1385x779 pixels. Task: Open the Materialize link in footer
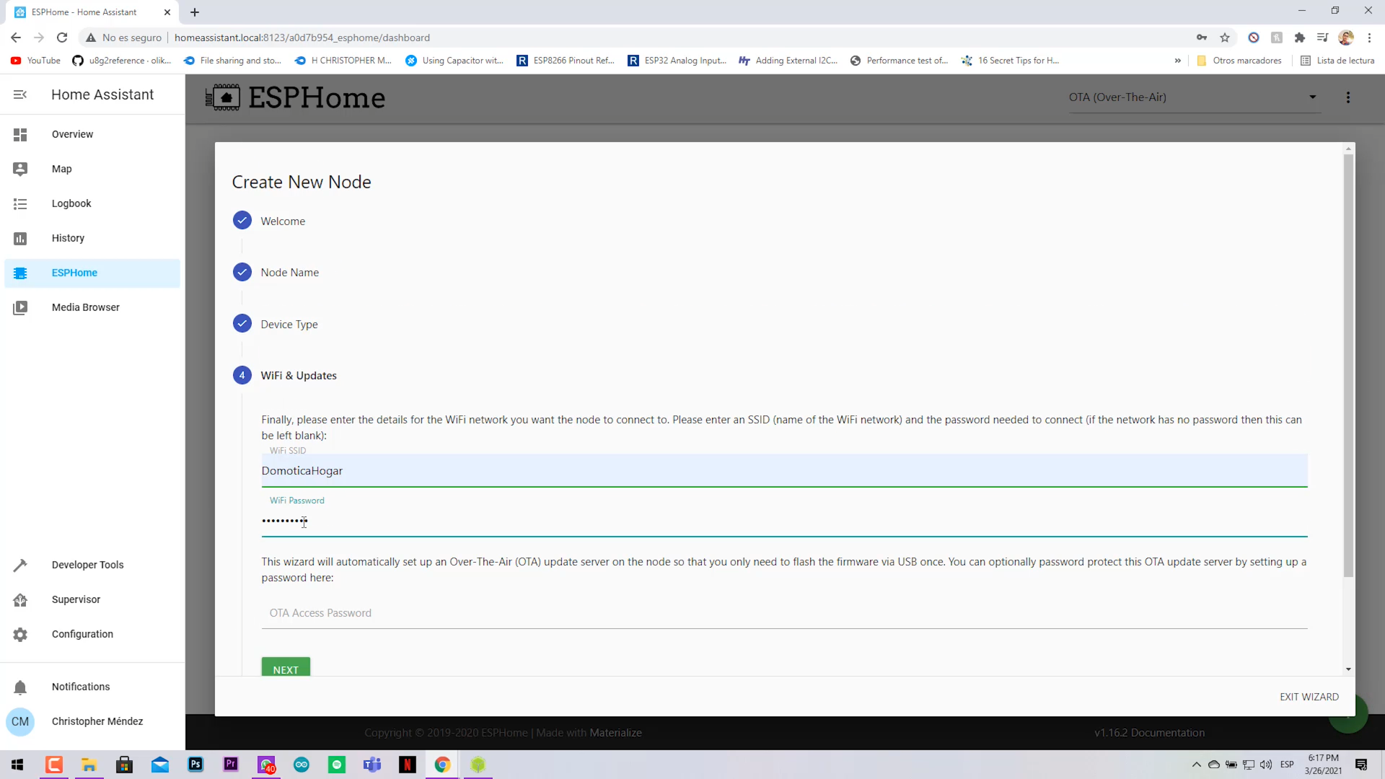coord(615,733)
